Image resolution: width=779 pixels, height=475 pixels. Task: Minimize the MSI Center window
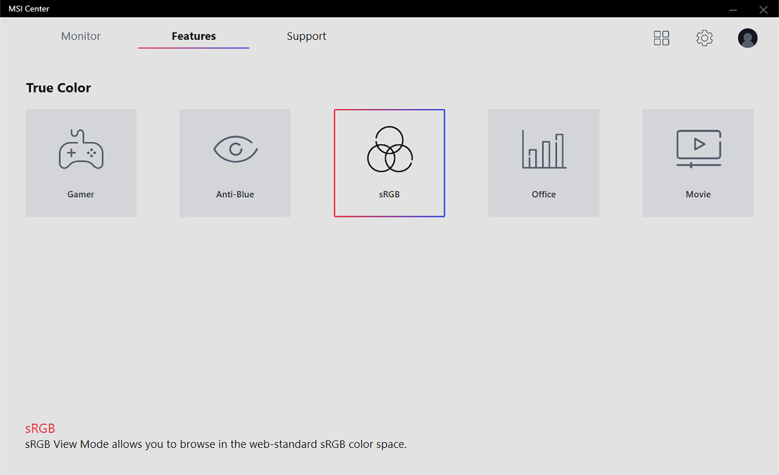tap(733, 10)
